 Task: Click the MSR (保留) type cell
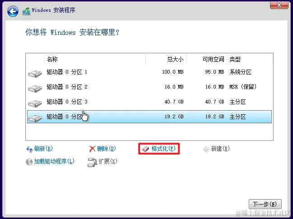click(x=243, y=87)
